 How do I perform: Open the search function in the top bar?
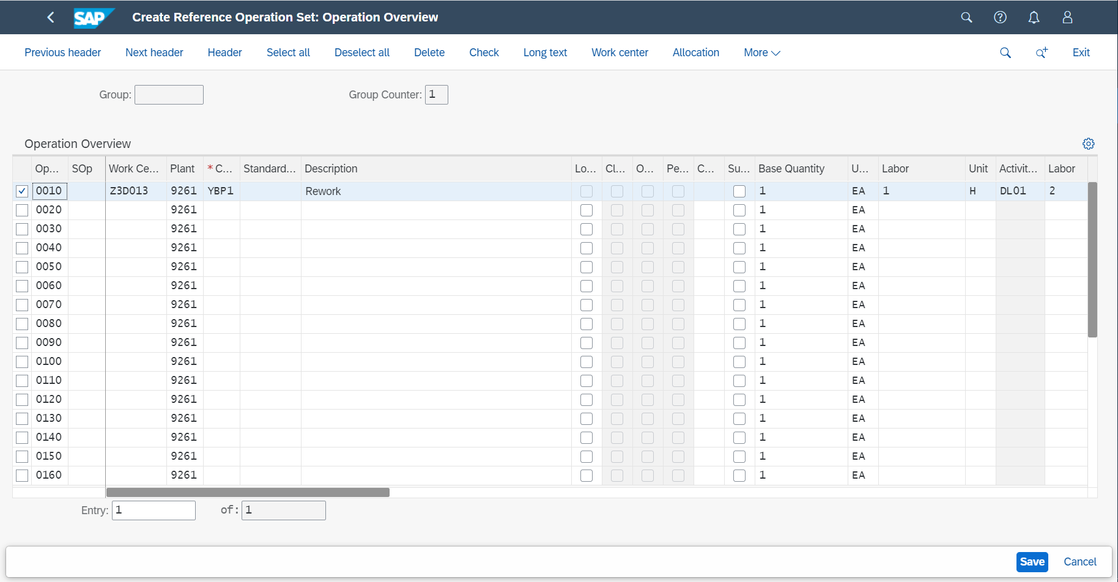pyautogui.click(x=966, y=17)
